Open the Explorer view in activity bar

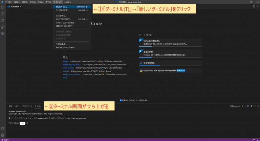[3, 7]
